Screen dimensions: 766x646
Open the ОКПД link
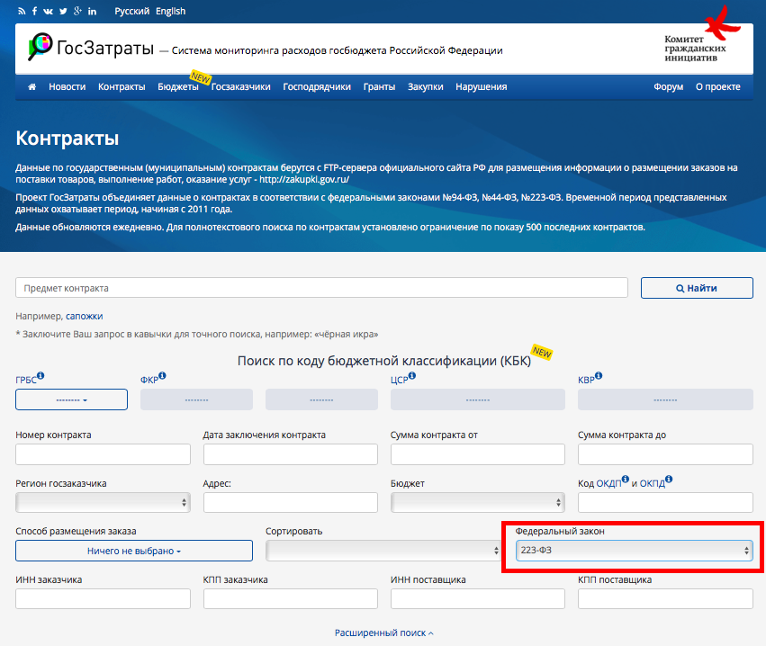click(653, 483)
